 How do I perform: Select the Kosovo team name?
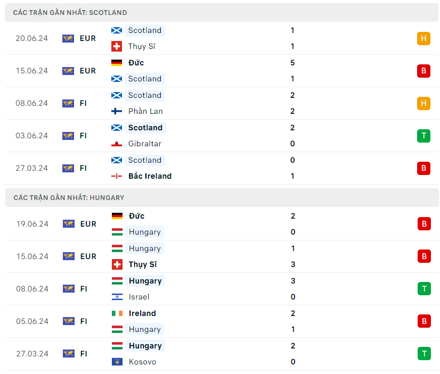[142, 362]
